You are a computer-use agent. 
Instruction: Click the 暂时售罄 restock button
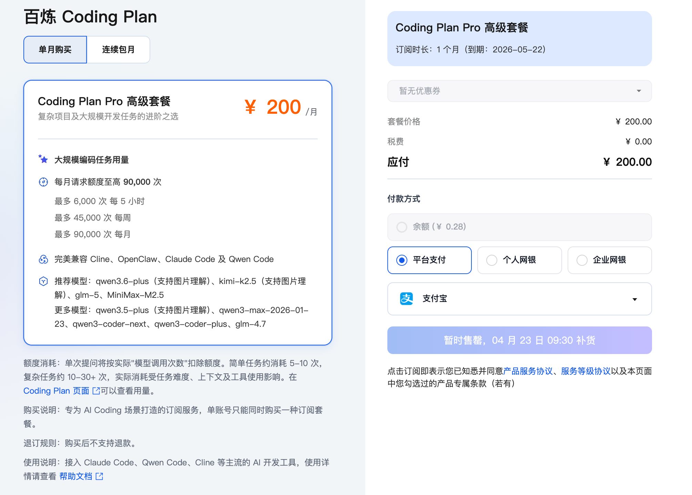[x=519, y=340]
